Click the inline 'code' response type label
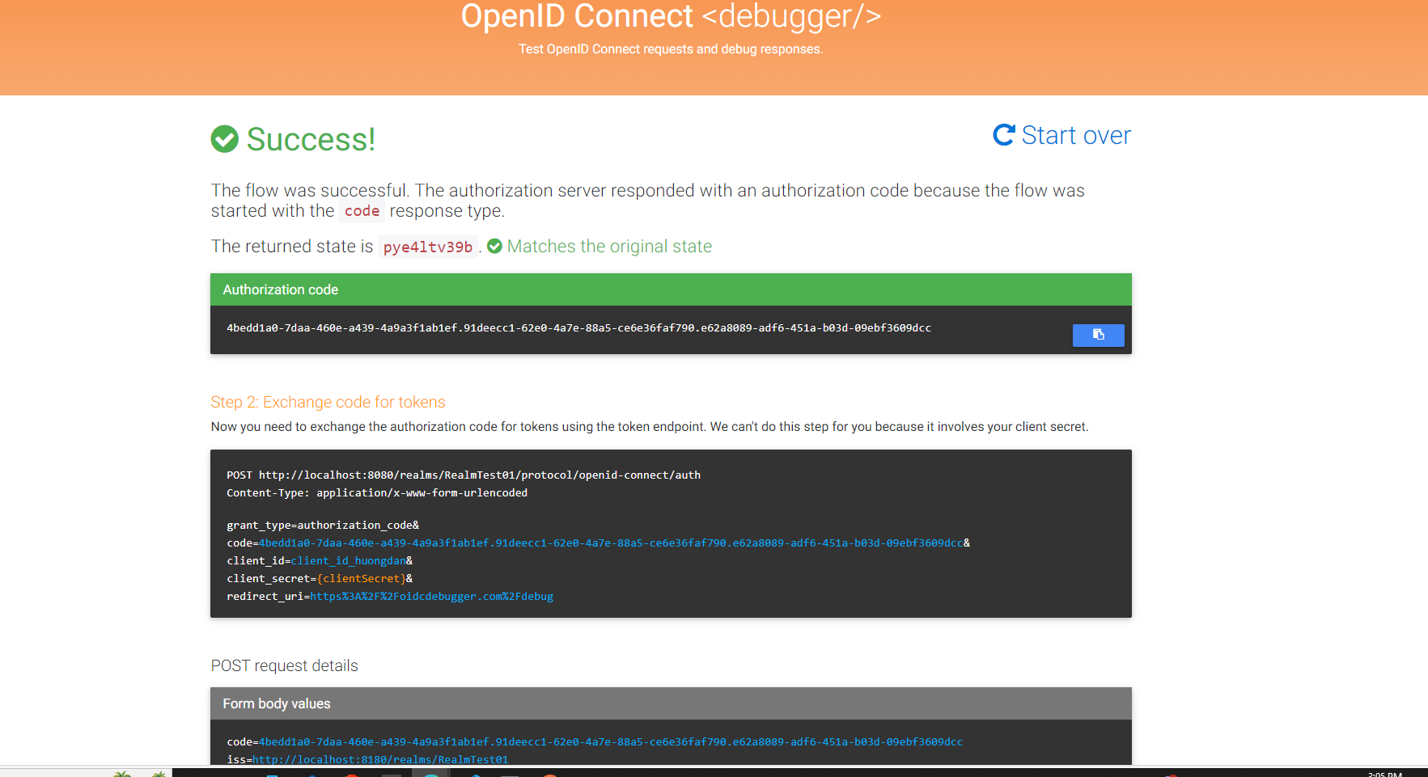Viewport: 1428px width, 777px height. click(x=362, y=211)
